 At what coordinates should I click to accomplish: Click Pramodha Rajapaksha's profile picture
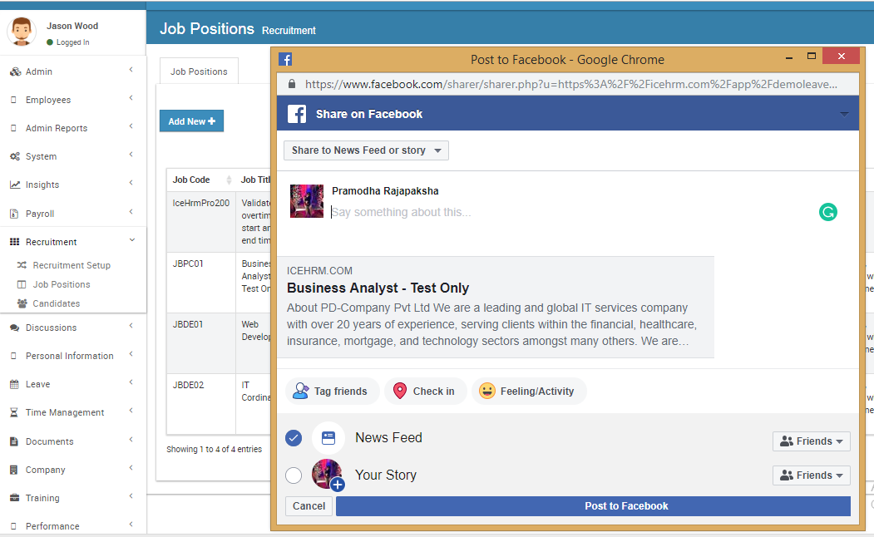307,201
